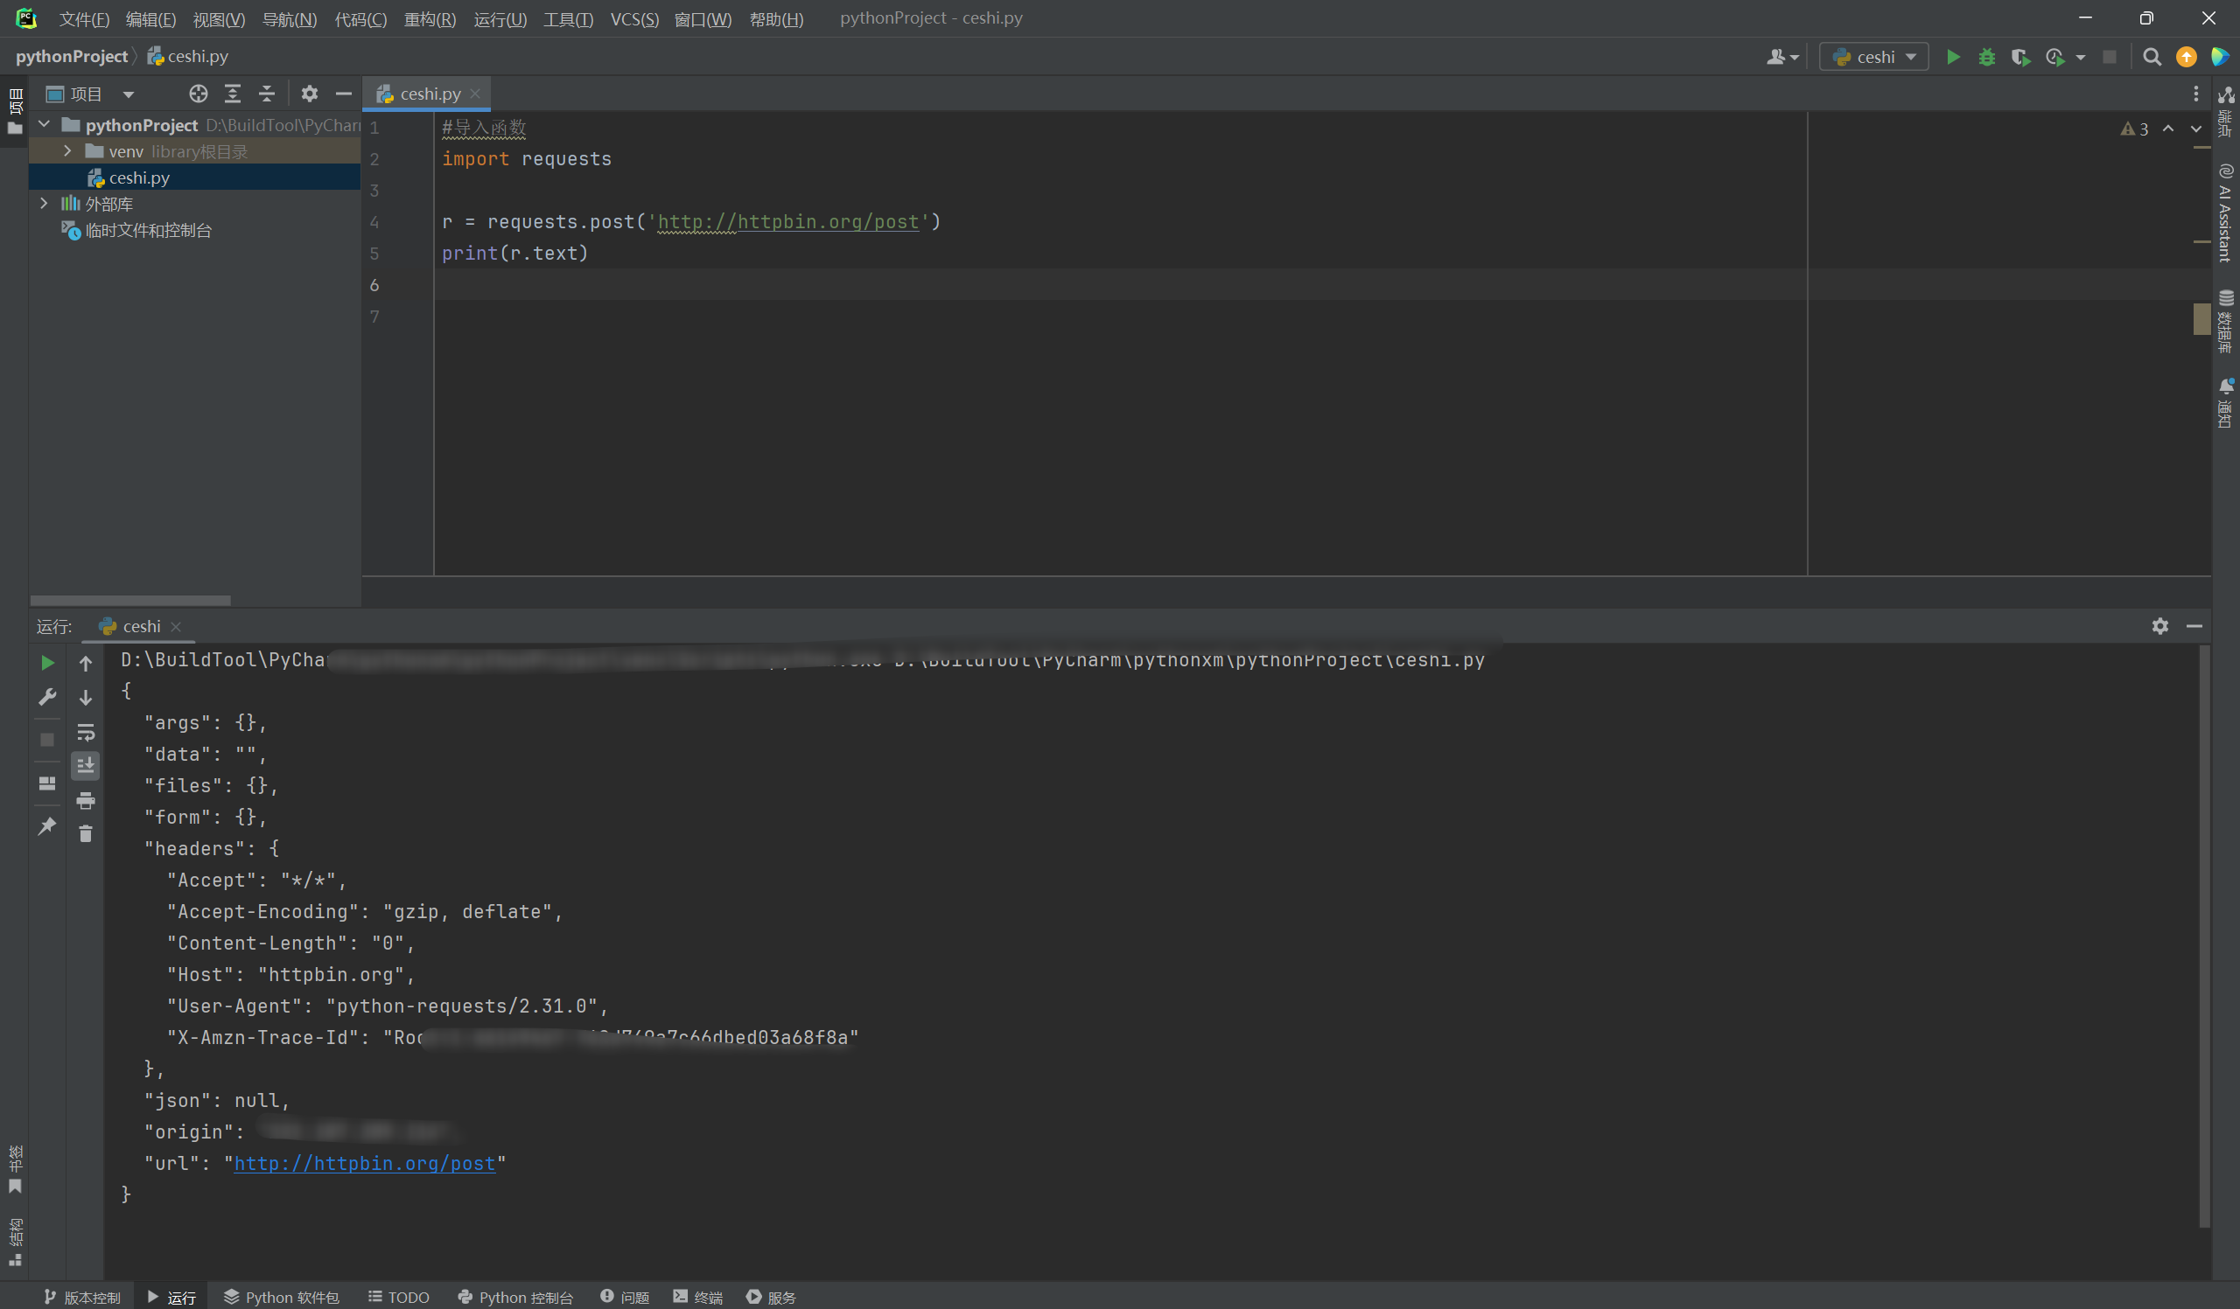Screen dimensions: 2240x1309
Task: Toggle Project tool window stripe button
Action: (x=15, y=113)
